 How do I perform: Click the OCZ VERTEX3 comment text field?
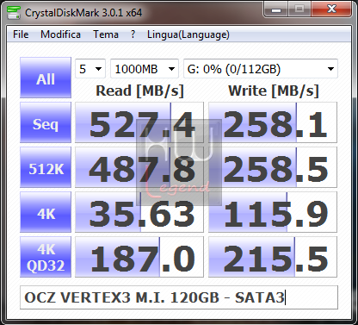[179, 297]
